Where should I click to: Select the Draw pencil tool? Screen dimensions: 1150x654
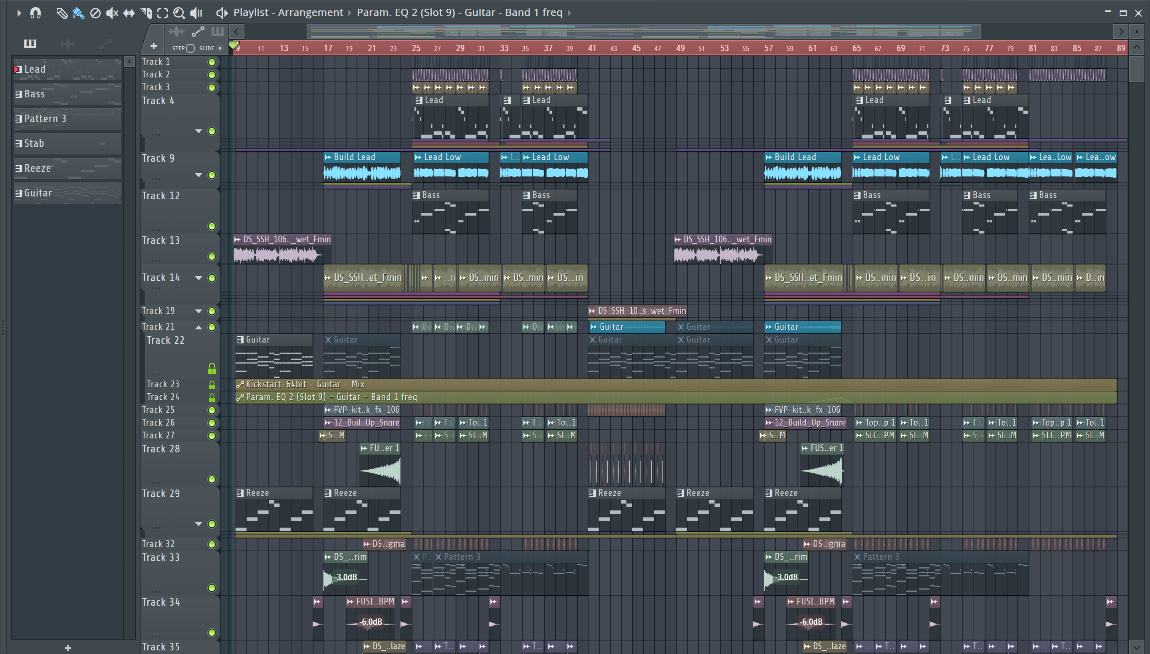(x=61, y=13)
